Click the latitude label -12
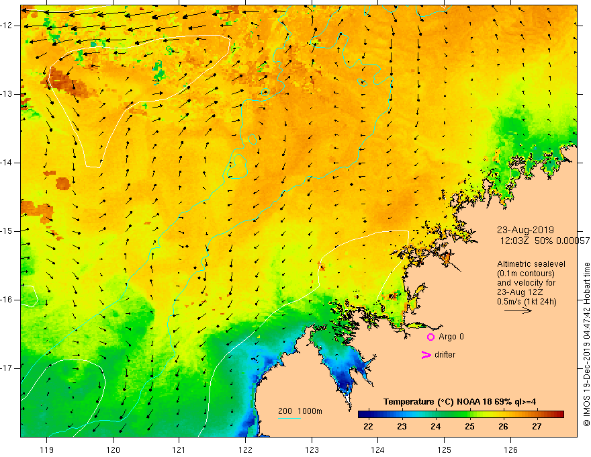This screenshot has height=457, width=591. [x=7, y=26]
